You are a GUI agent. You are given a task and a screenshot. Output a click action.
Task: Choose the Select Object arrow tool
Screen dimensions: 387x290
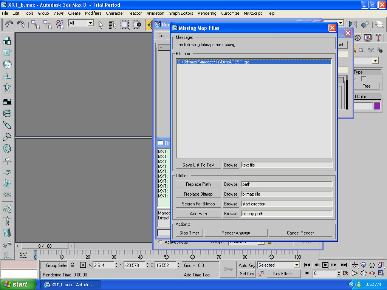pos(101,25)
